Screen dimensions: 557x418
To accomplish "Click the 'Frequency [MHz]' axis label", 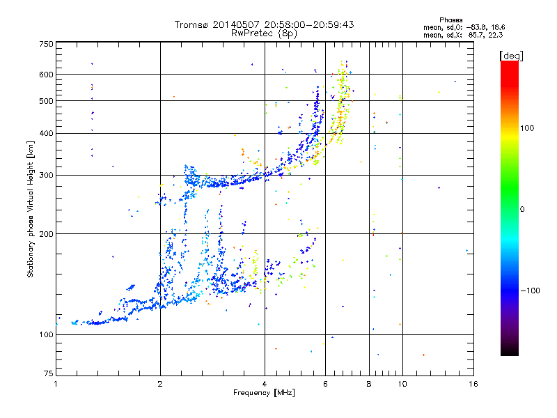I will (x=264, y=393).
